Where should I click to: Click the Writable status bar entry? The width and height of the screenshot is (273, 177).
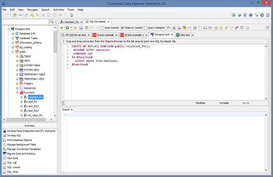click(x=224, y=103)
